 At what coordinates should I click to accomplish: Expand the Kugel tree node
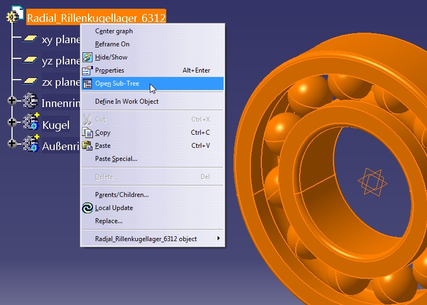pyautogui.click(x=11, y=122)
